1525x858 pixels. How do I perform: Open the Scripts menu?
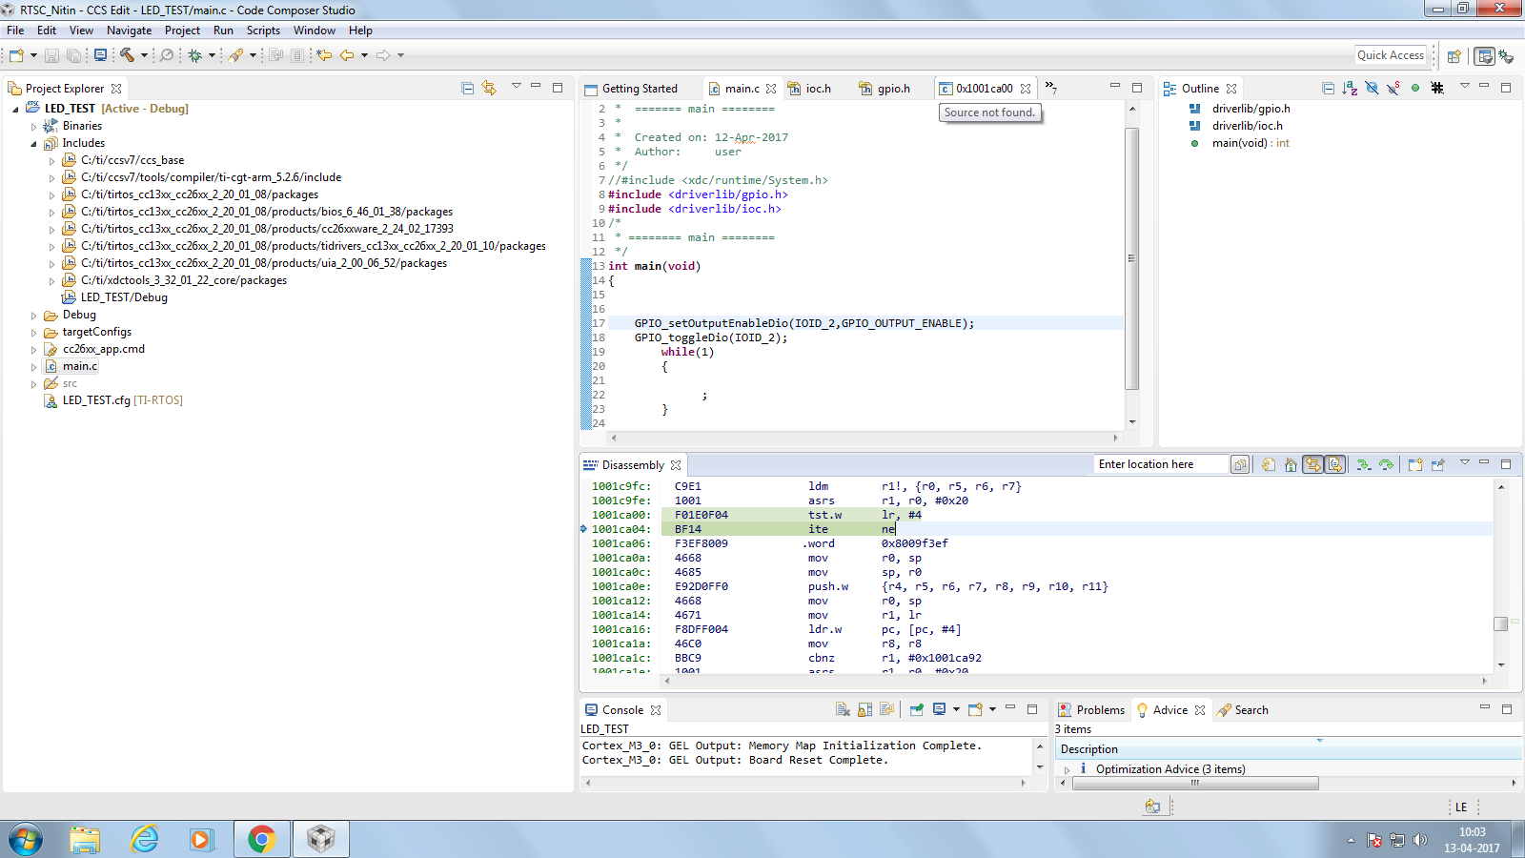pyautogui.click(x=263, y=31)
